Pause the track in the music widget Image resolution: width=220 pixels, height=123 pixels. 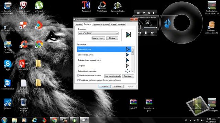pyautogui.click(x=146, y=33)
